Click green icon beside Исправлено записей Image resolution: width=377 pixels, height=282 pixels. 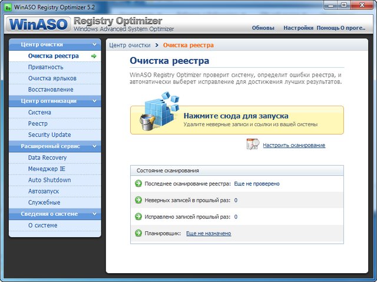(138, 217)
